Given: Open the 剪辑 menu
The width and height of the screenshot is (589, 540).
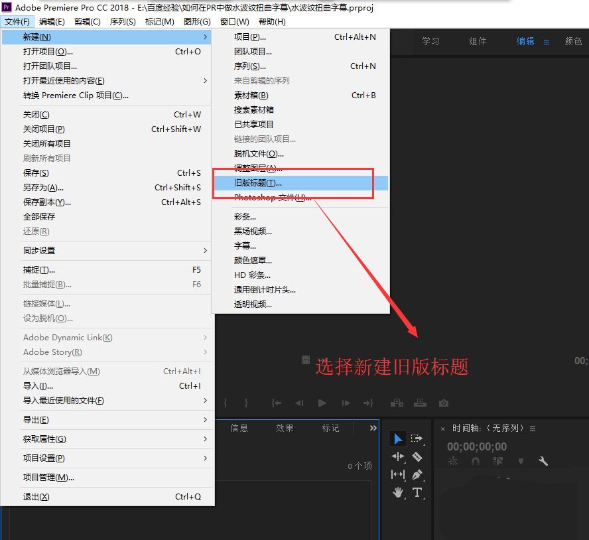Looking at the screenshot, I should [88, 22].
